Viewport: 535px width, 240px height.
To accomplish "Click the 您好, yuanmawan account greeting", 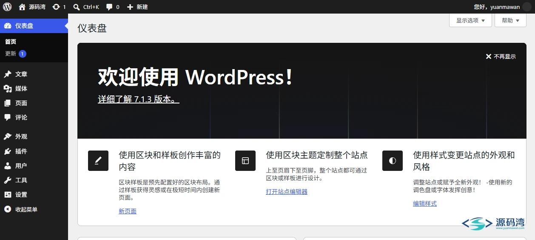I will click(x=497, y=7).
